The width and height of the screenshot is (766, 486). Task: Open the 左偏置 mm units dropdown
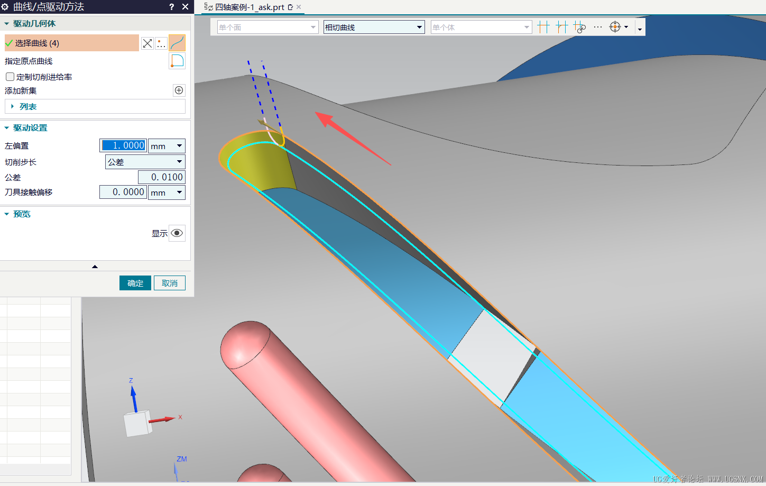pyautogui.click(x=167, y=146)
